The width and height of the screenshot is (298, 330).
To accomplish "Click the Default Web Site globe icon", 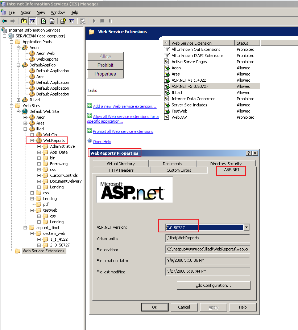I will coord(25,111).
